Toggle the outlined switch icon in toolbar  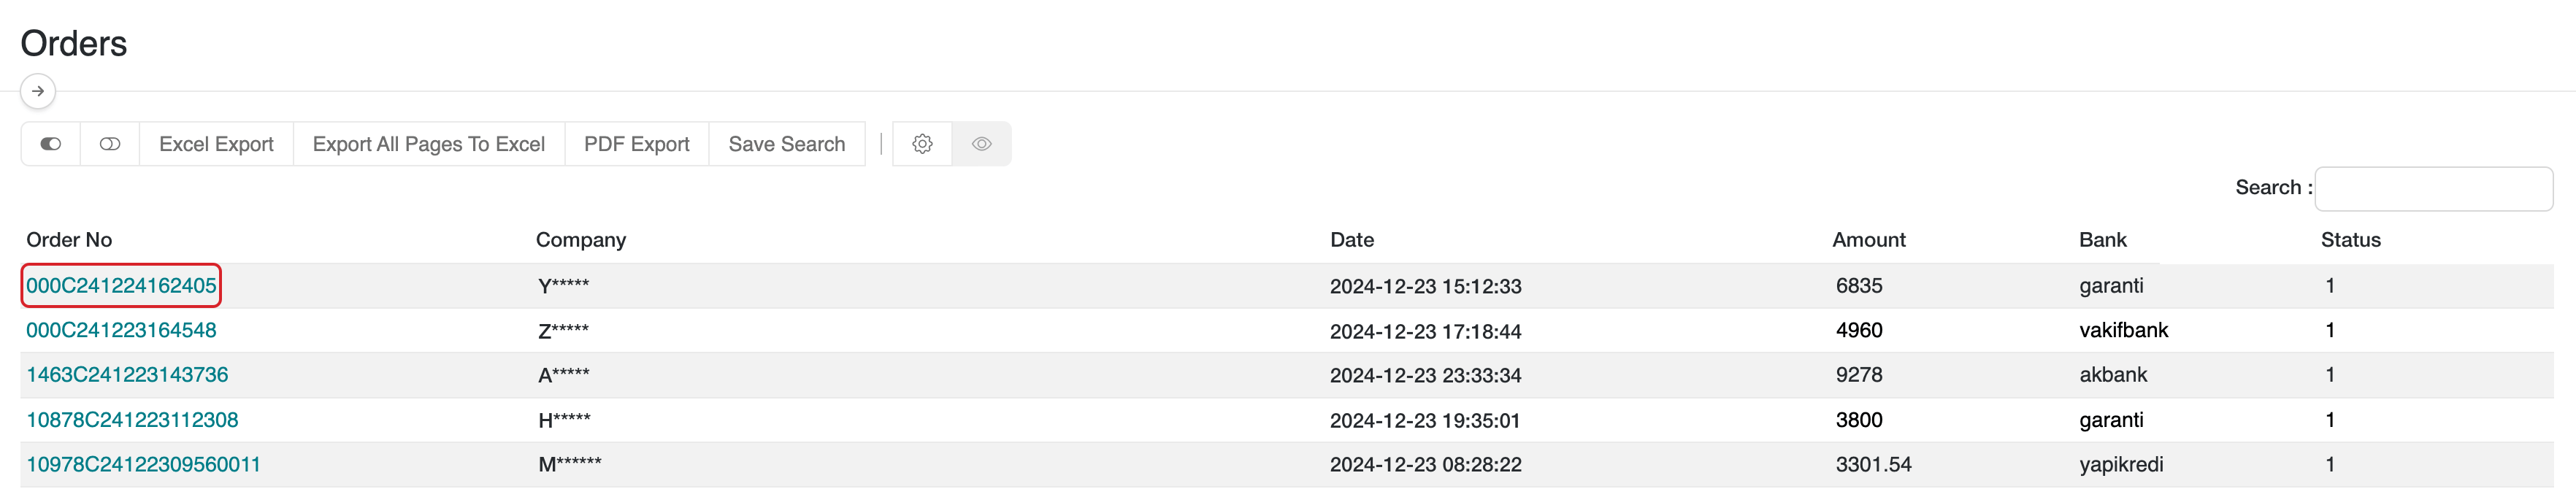(110, 144)
